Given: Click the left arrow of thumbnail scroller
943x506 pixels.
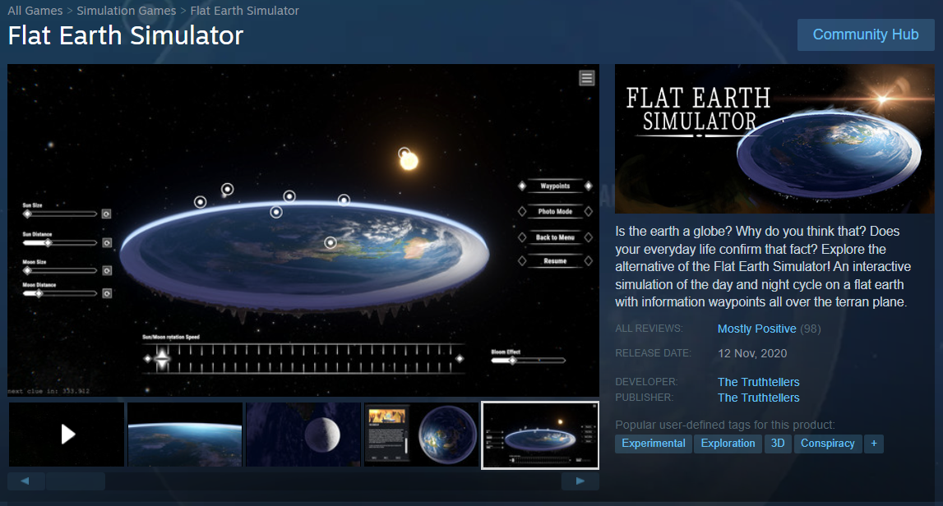Looking at the screenshot, I should click(25, 481).
